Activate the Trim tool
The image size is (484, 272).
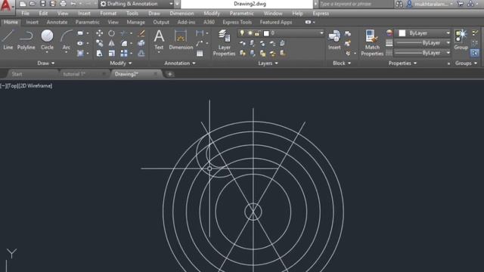click(x=124, y=33)
